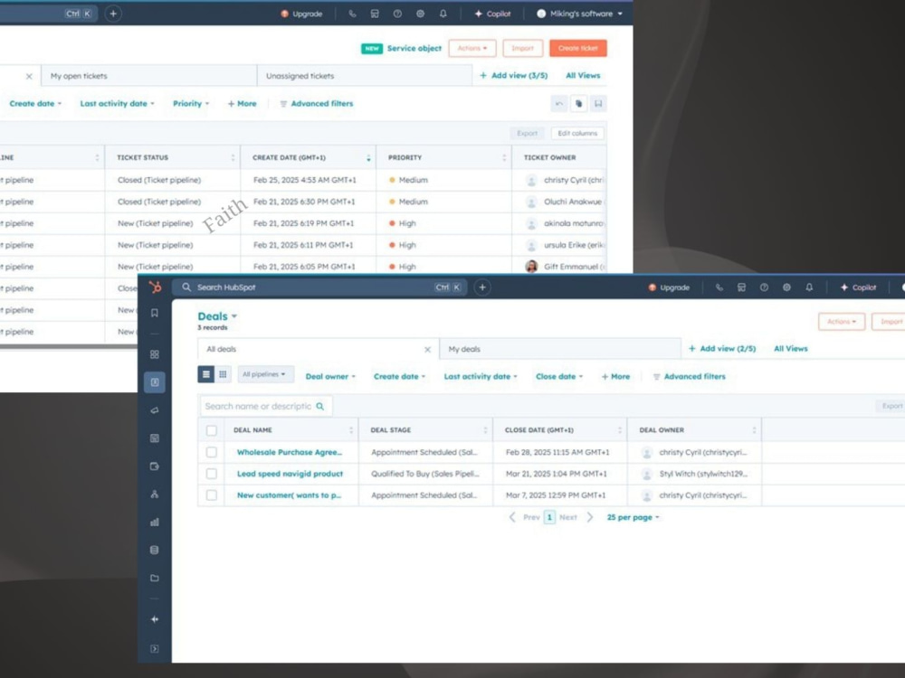Viewport: 905px width, 678px height.
Task: Open the library folder icon in sidebar
Action: 155,579
